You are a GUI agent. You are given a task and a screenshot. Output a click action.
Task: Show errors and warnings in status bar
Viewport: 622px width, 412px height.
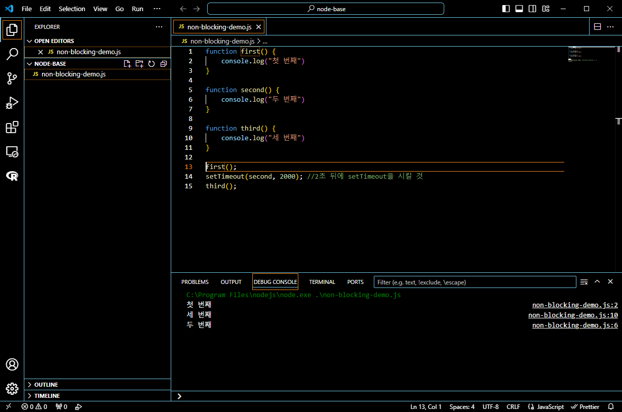pos(34,407)
